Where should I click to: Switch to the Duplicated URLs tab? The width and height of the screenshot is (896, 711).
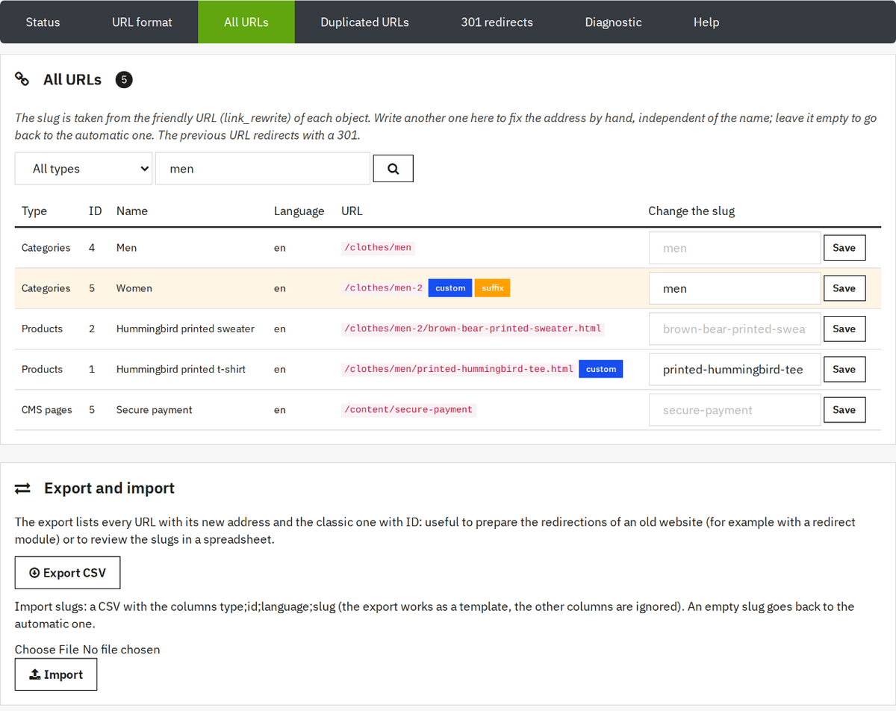364,22
